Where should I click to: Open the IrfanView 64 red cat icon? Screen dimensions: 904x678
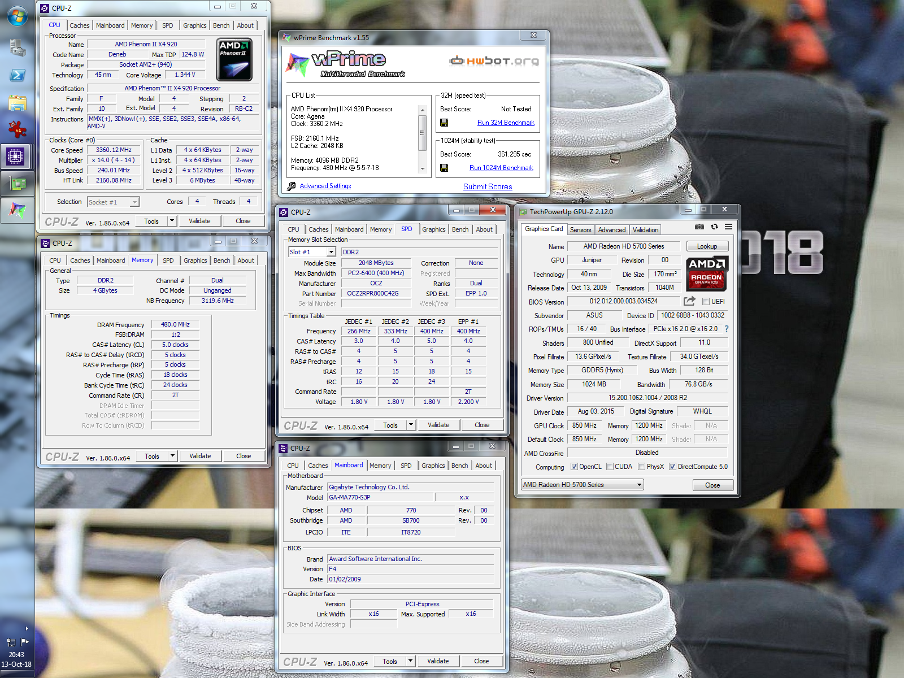point(17,129)
